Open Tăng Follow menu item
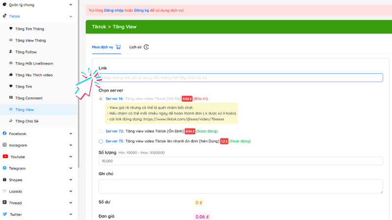 click(39, 52)
